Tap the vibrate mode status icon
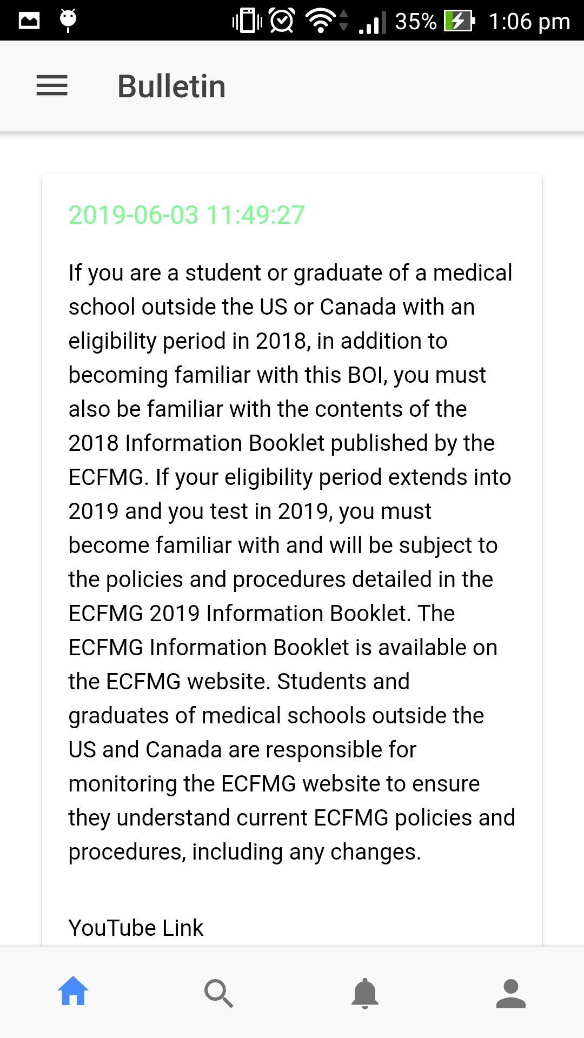This screenshot has height=1038, width=584. [247, 21]
